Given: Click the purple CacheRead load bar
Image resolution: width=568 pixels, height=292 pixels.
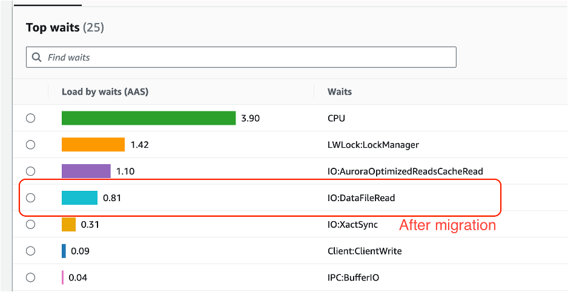Looking at the screenshot, I should click(x=86, y=171).
